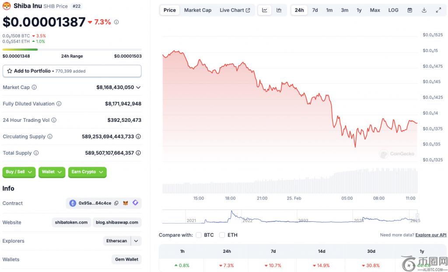The image size is (448, 272).
Task: Switch to the Market Cap tab
Action: [x=197, y=10]
